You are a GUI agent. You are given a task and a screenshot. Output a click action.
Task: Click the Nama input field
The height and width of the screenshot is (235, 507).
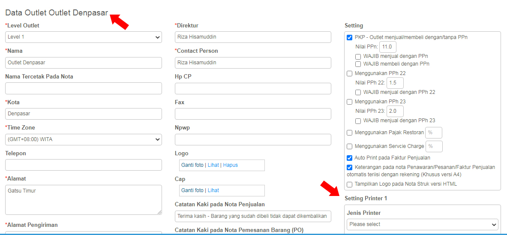[x=84, y=63]
